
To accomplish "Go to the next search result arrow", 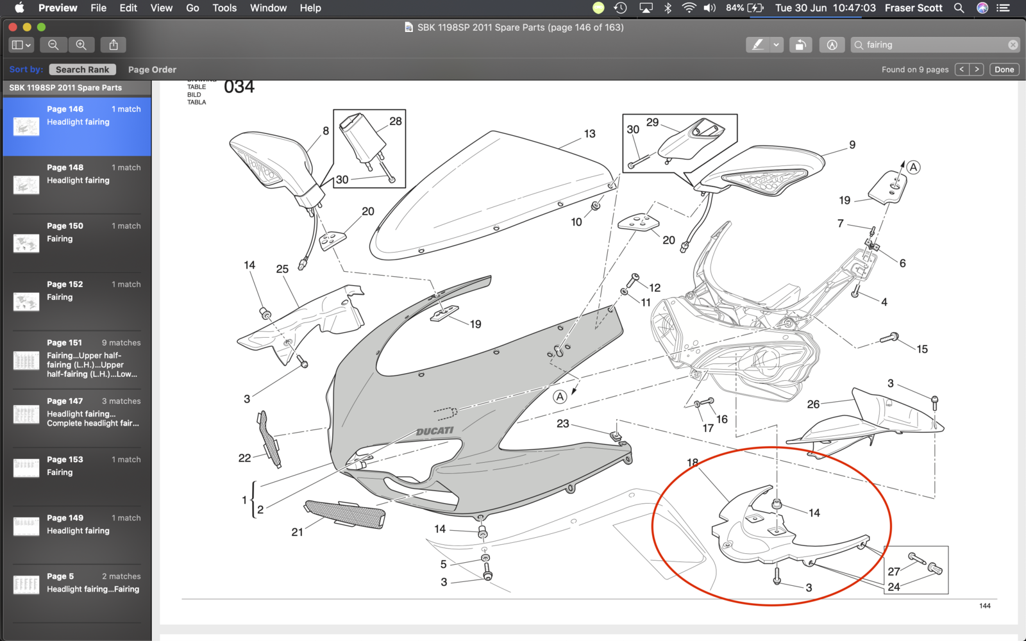I will (x=977, y=69).
